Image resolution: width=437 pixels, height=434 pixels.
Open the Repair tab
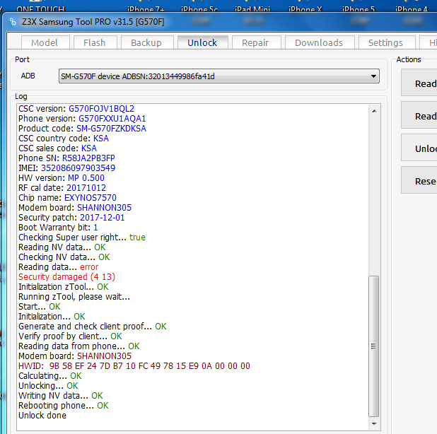click(x=255, y=42)
